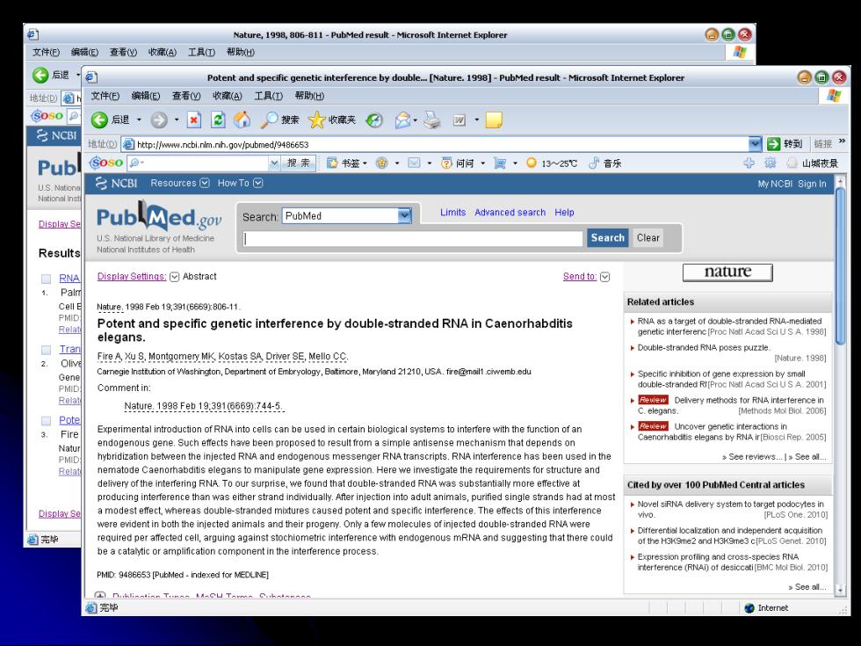The image size is (861, 646).
Task: Open the PubMed database selector dropdown
Action: pos(404,216)
